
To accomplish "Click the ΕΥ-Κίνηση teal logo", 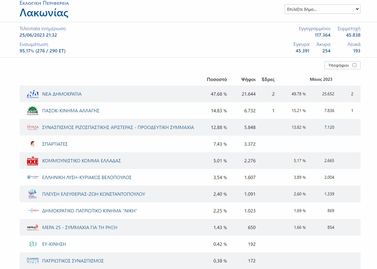I will pyautogui.click(x=32, y=244).
